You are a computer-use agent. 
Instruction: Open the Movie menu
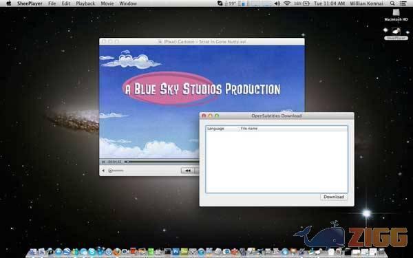(x=107, y=3)
